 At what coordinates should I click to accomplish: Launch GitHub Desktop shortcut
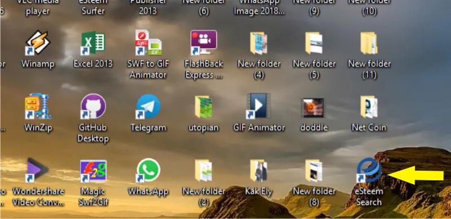coord(93,106)
